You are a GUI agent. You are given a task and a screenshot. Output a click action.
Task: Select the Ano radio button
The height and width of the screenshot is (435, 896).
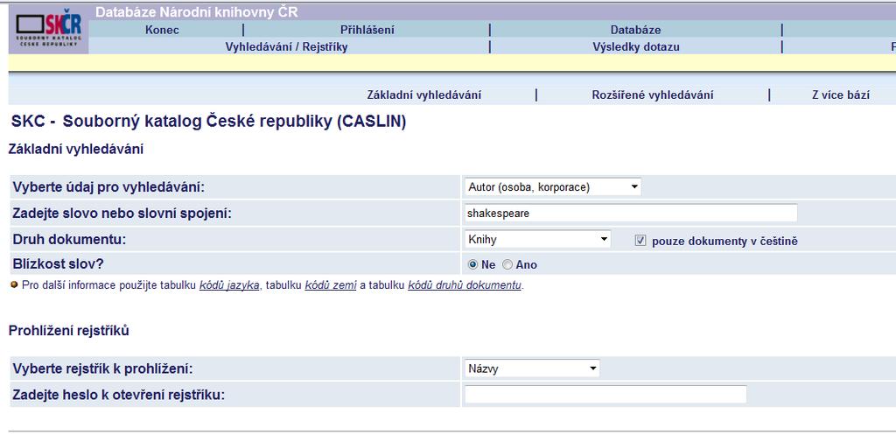(507, 264)
